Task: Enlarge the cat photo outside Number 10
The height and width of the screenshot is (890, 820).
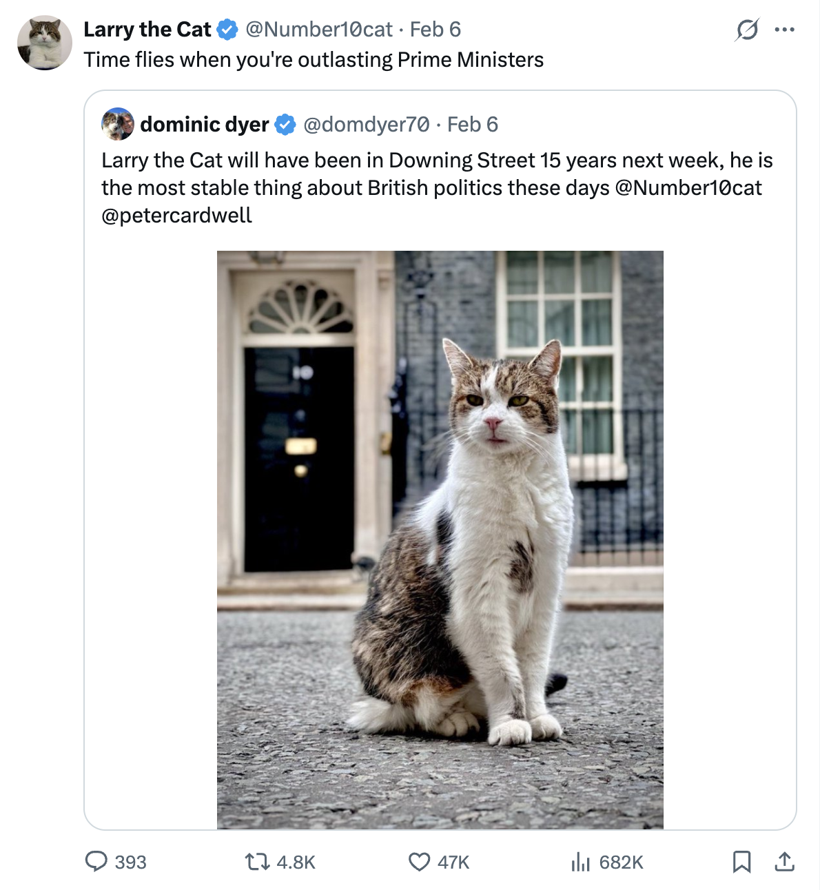Action: click(440, 539)
